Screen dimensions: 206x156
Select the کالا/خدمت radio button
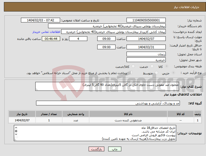tap(133, 66)
